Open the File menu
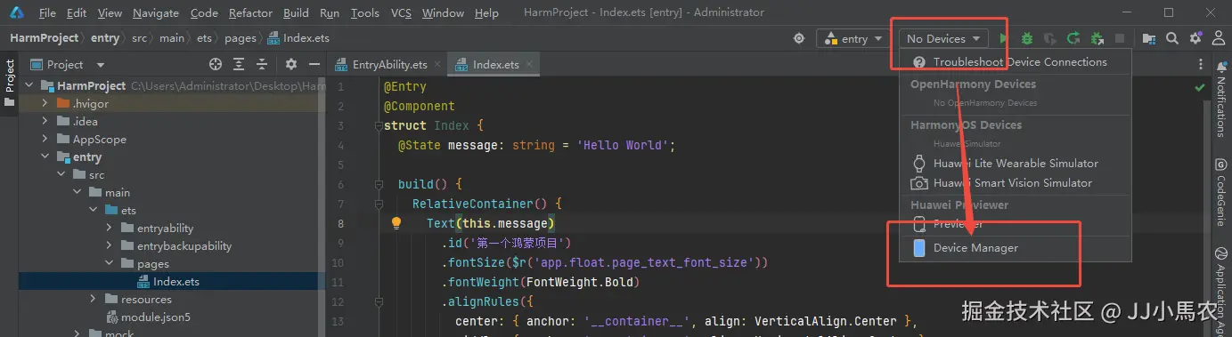The image size is (1232, 337). tap(47, 13)
